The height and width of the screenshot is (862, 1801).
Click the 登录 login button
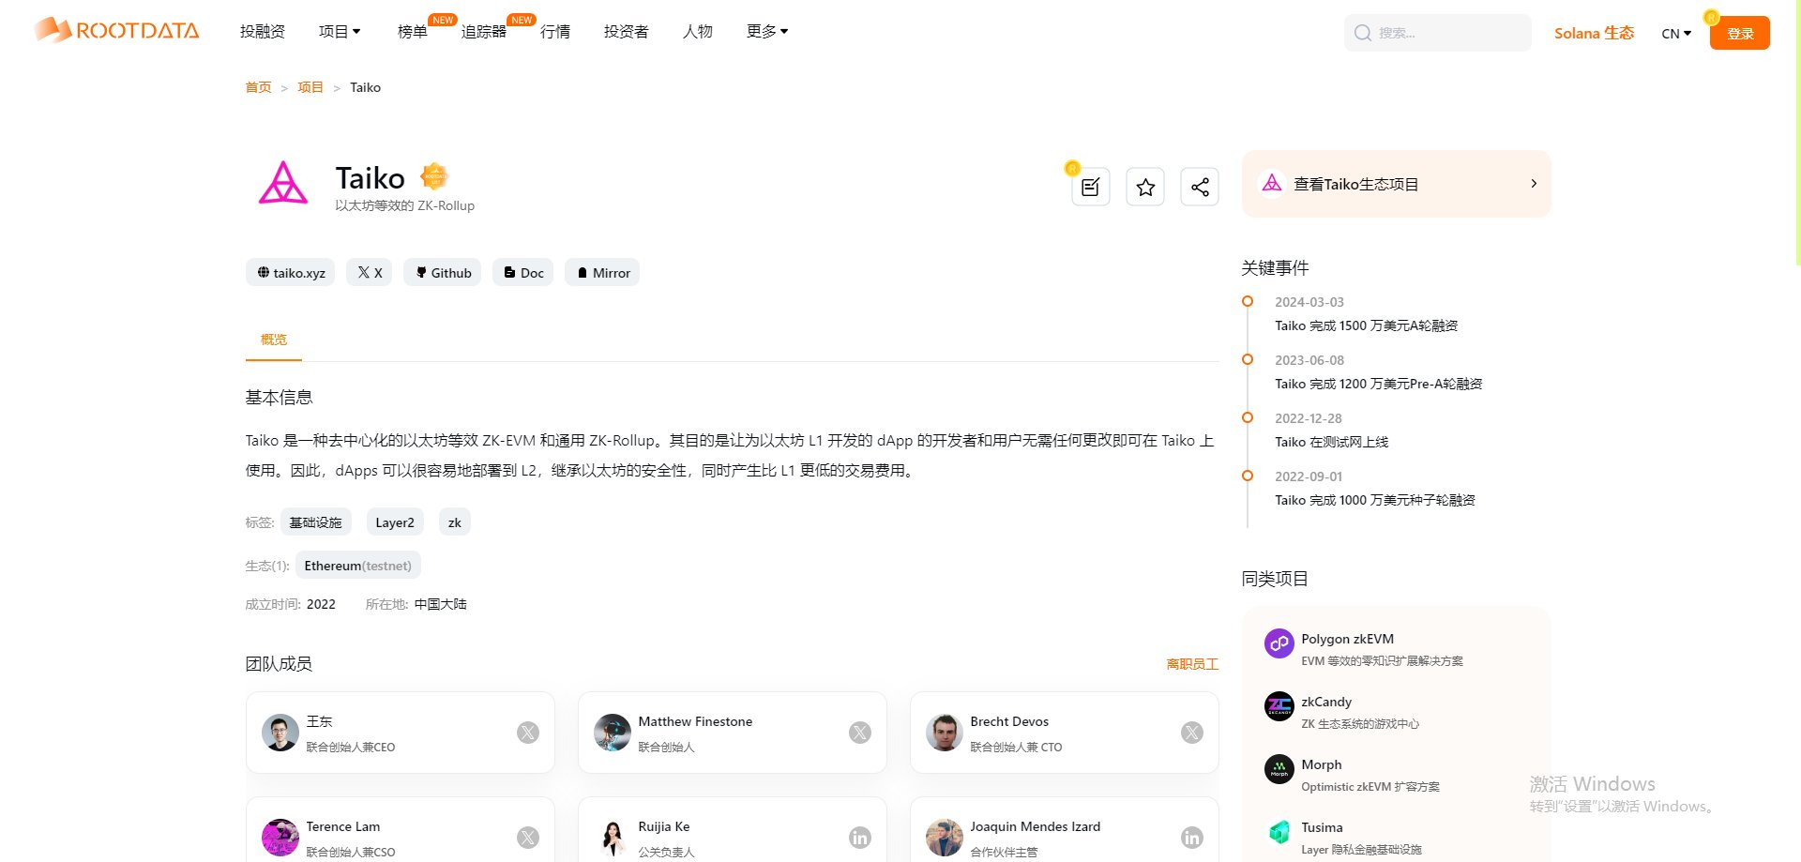point(1740,33)
